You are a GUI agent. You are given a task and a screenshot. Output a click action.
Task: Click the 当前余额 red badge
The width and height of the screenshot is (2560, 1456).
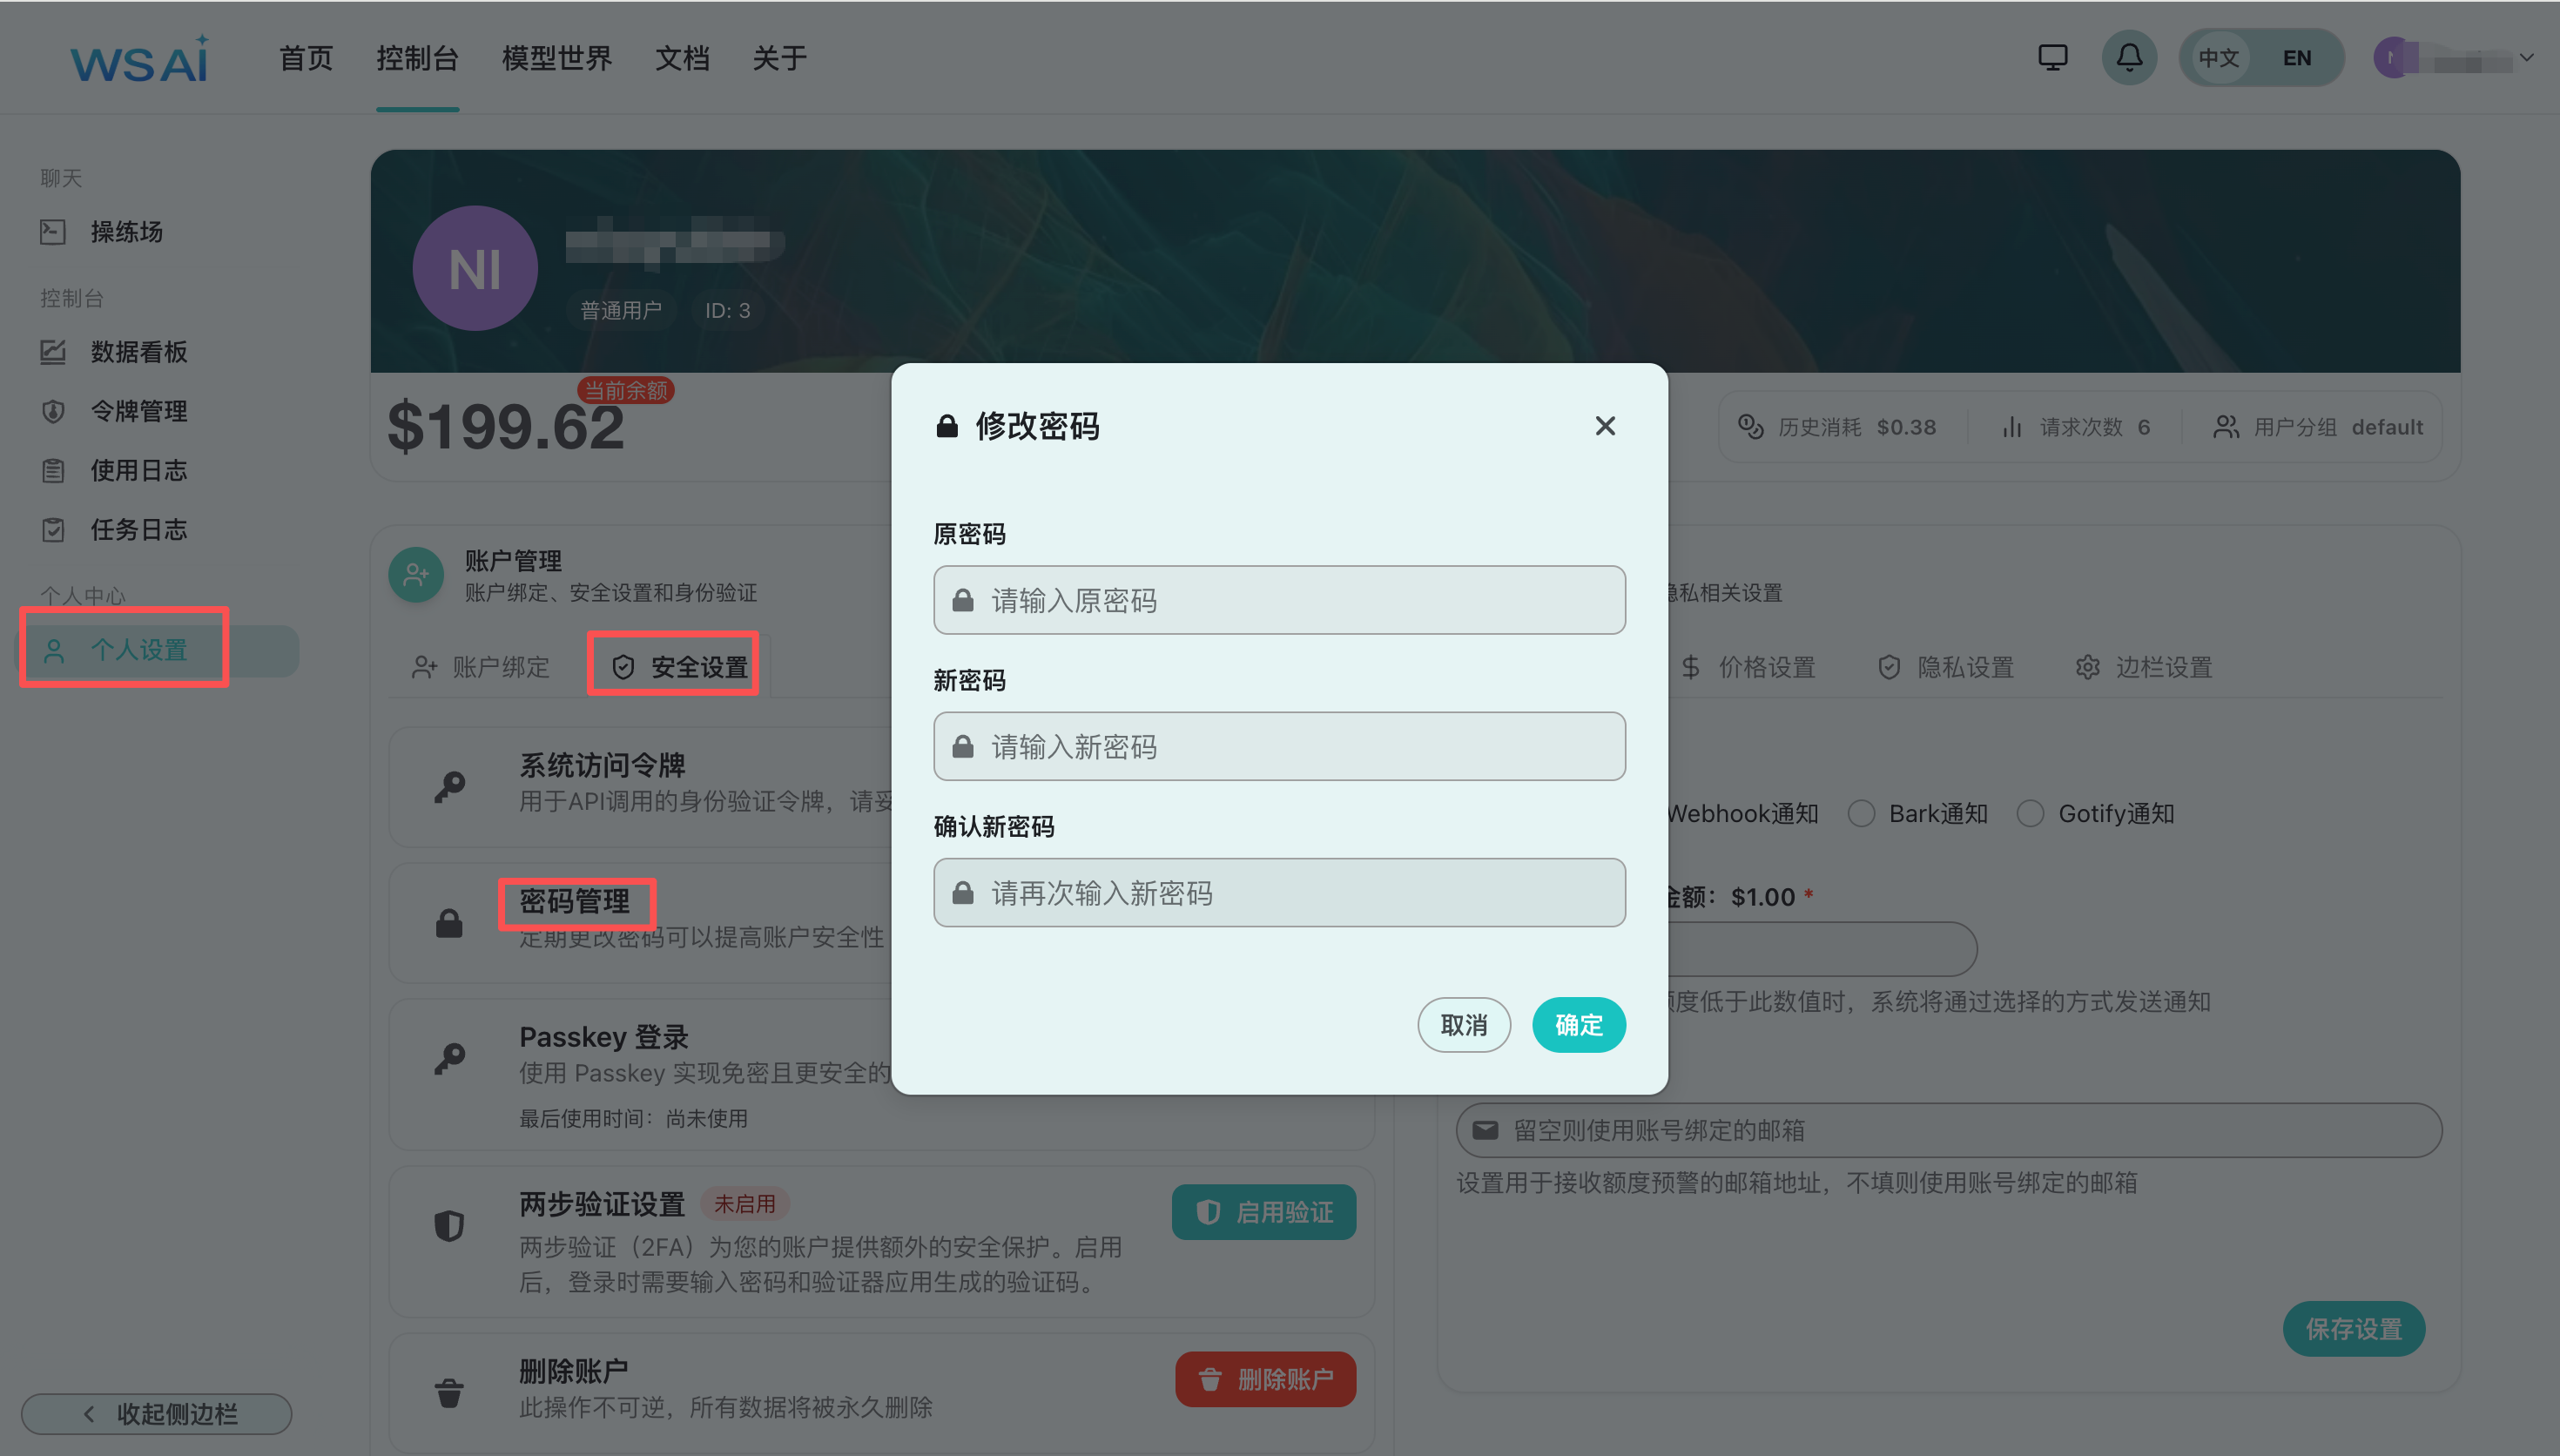pos(626,390)
